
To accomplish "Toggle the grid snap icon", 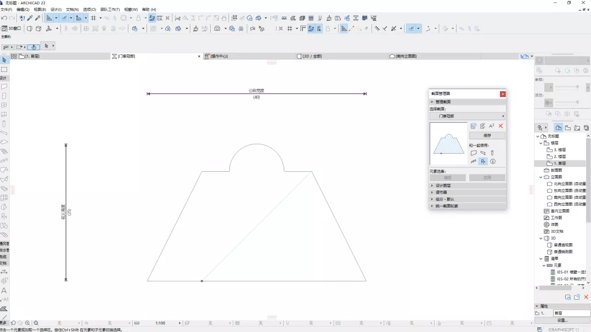I will 93,18.
